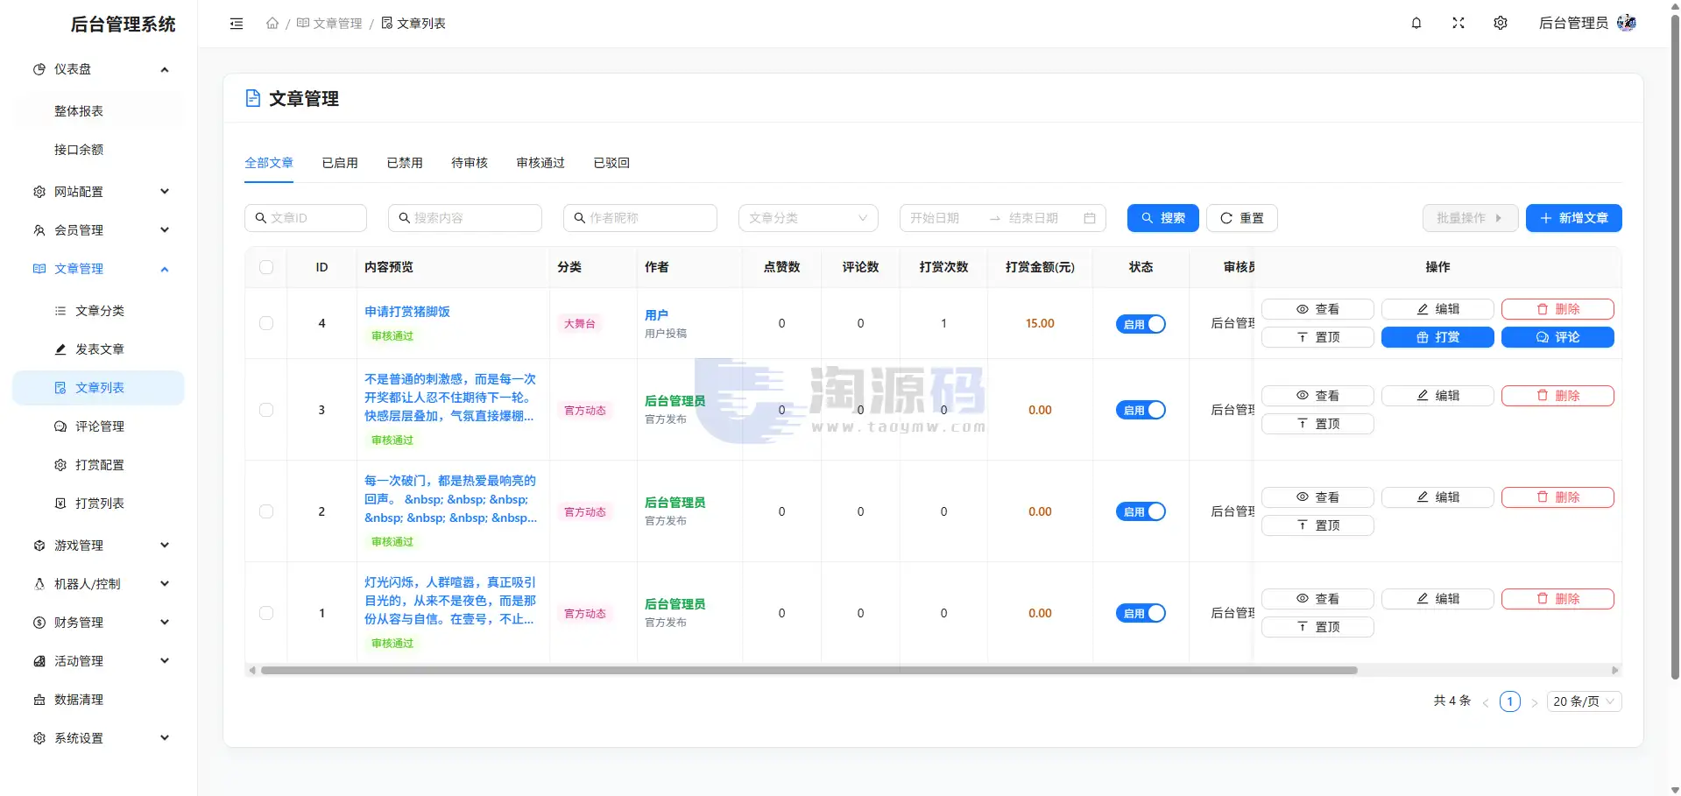Image resolution: width=1681 pixels, height=796 pixels.
Task: Toggle the 启用 switch for article 2
Action: (1141, 511)
